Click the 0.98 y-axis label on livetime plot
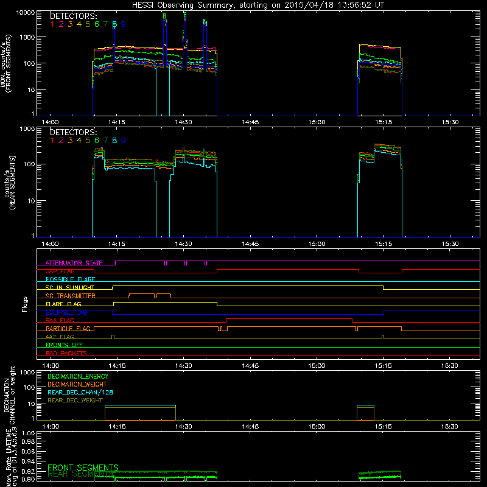487x487 pixels. tap(28, 441)
